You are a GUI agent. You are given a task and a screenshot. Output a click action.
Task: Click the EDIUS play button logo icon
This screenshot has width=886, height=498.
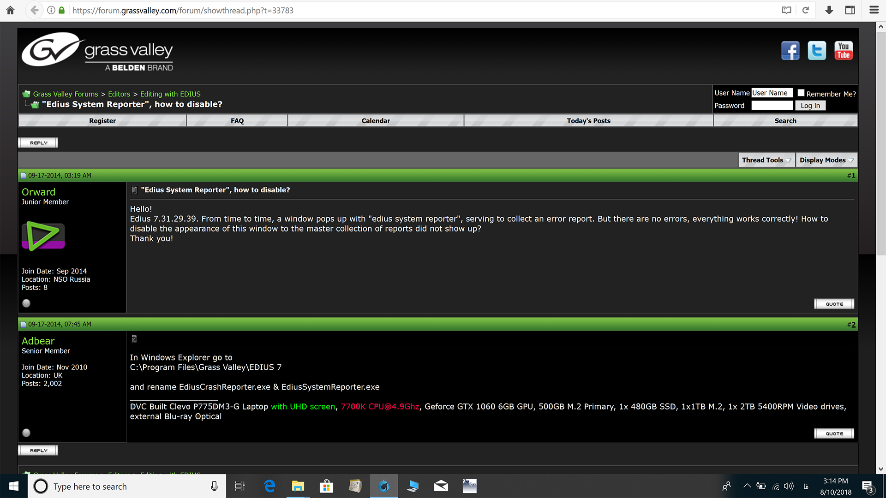click(43, 236)
